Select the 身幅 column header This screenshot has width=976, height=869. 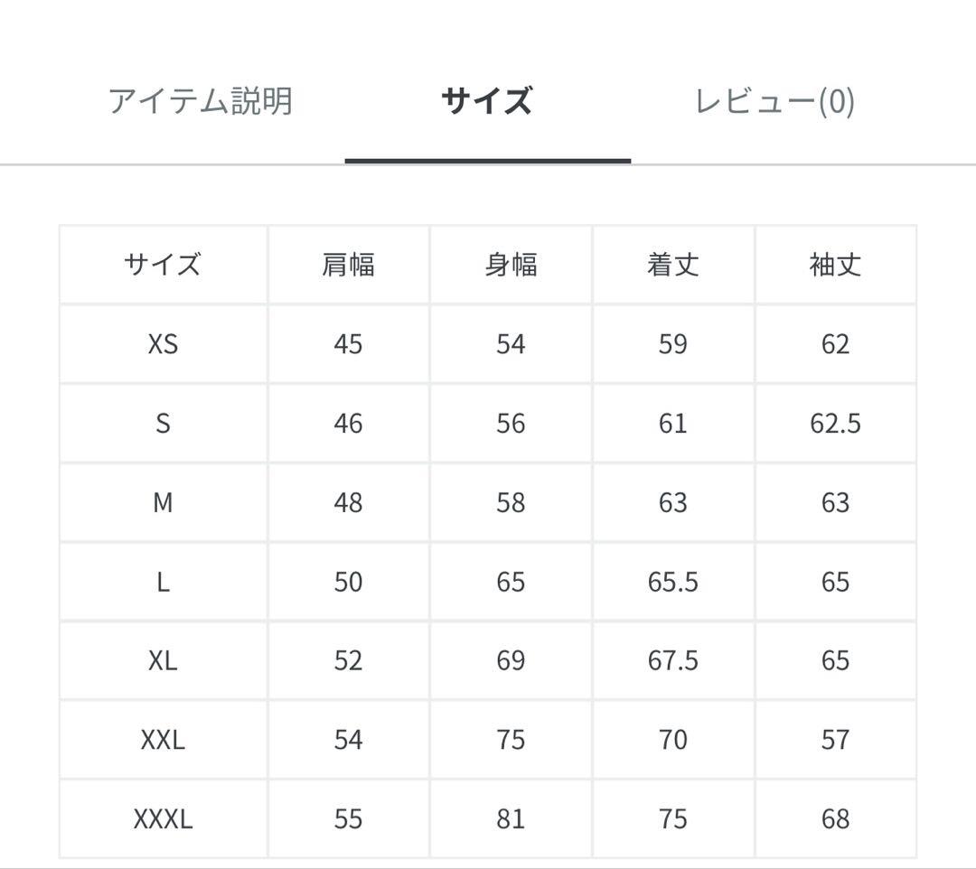pyautogui.click(x=511, y=265)
